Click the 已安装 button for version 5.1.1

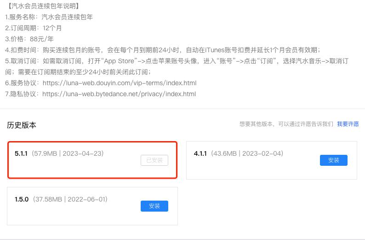pyautogui.click(x=154, y=160)
